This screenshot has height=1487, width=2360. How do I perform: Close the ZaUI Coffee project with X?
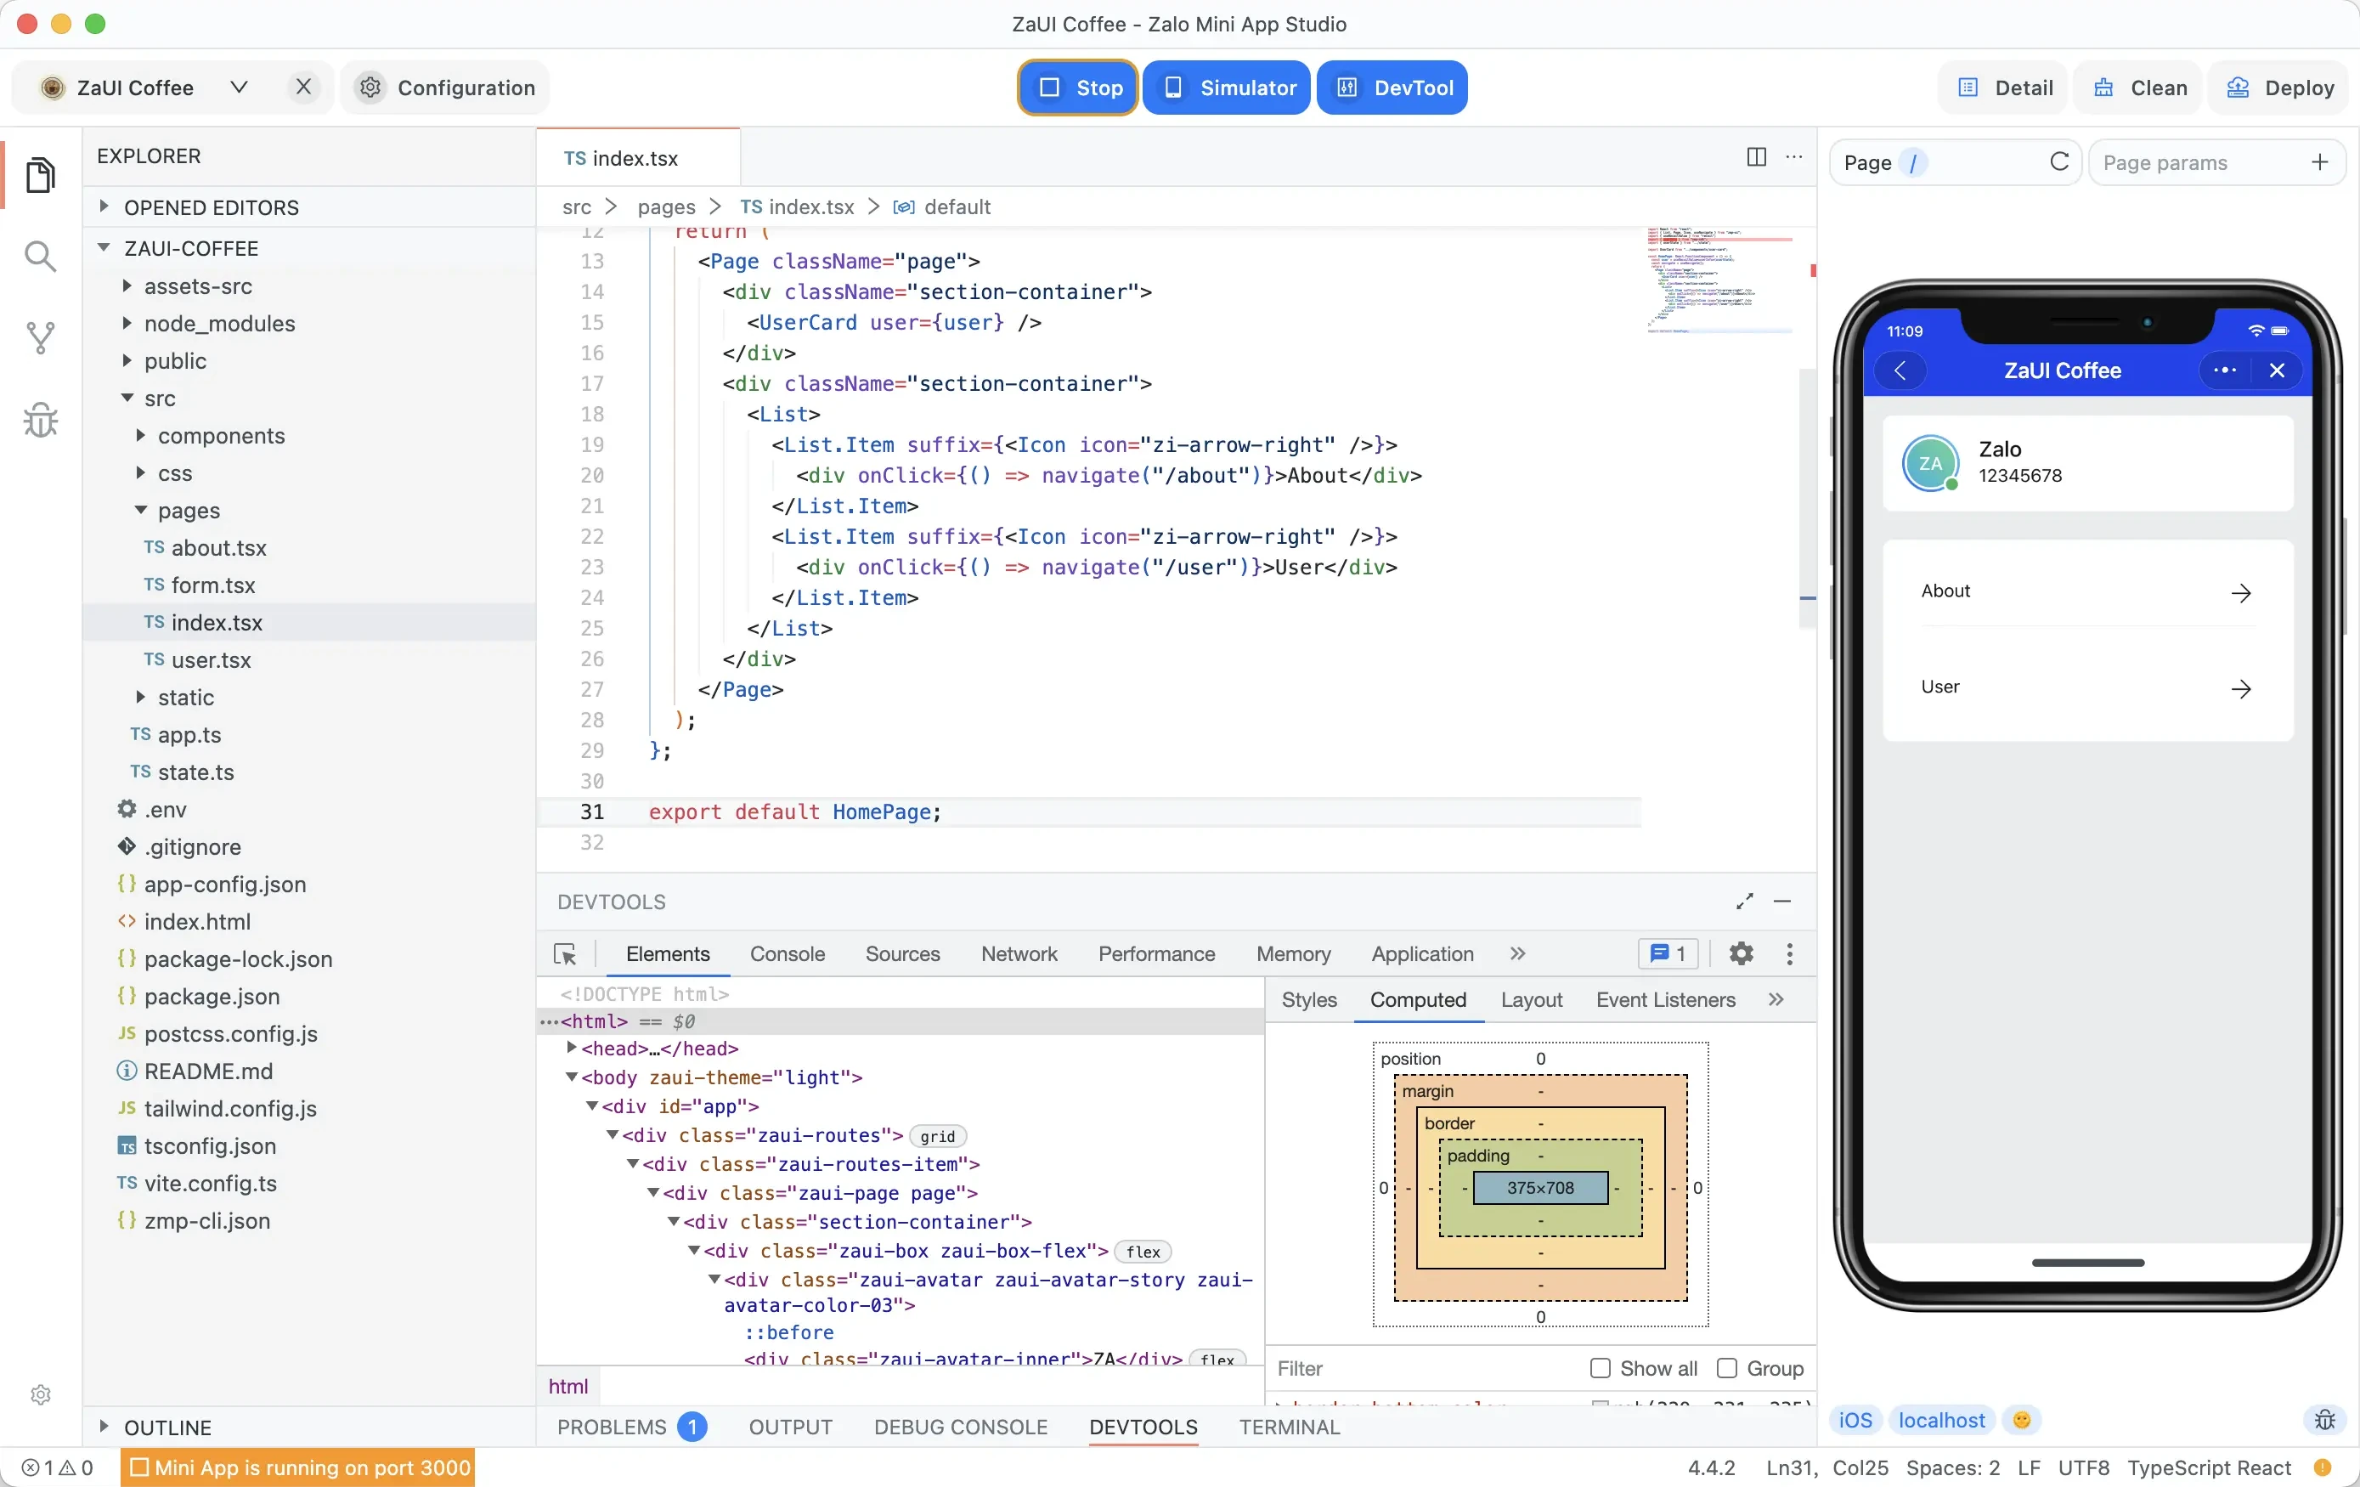click(304, 88)
